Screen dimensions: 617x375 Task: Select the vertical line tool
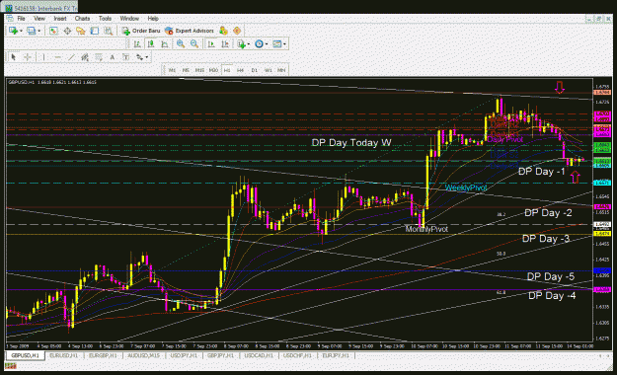point(43,57)
